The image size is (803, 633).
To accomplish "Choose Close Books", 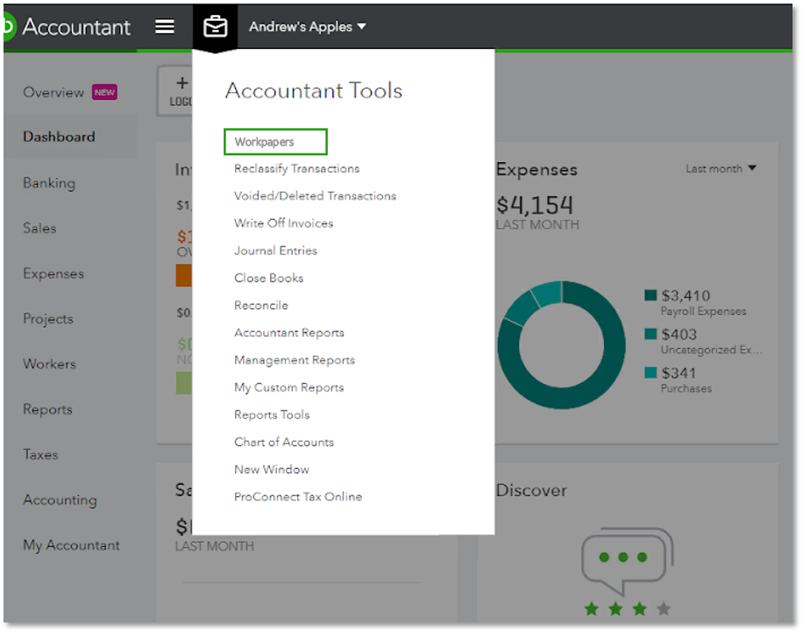I will [269, 278].
